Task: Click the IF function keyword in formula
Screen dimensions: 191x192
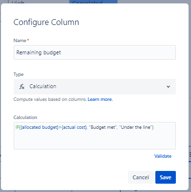Action: (x=17, y=127)
